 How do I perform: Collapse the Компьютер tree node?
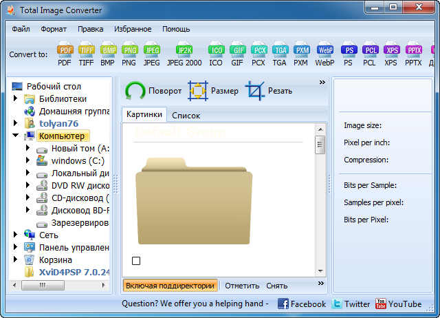click(16, 136)
